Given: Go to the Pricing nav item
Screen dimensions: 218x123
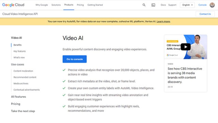Looking at the screenshot, I should 80,5.
